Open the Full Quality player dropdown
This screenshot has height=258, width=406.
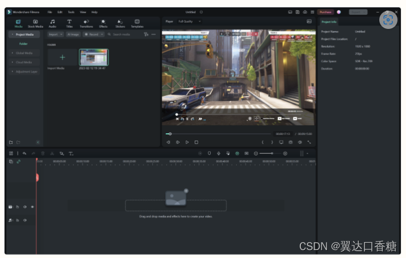189,22
